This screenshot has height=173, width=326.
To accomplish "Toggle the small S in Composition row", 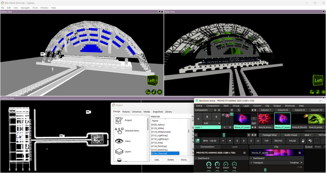I will pyautogui.click(x=239, y=110).
